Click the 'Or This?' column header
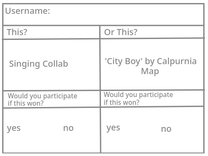 click(120, 32)
